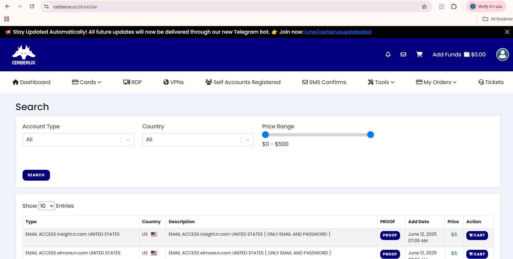Open the browser extensions puzzle icon
Screen dimensions: 513x259
454,7
